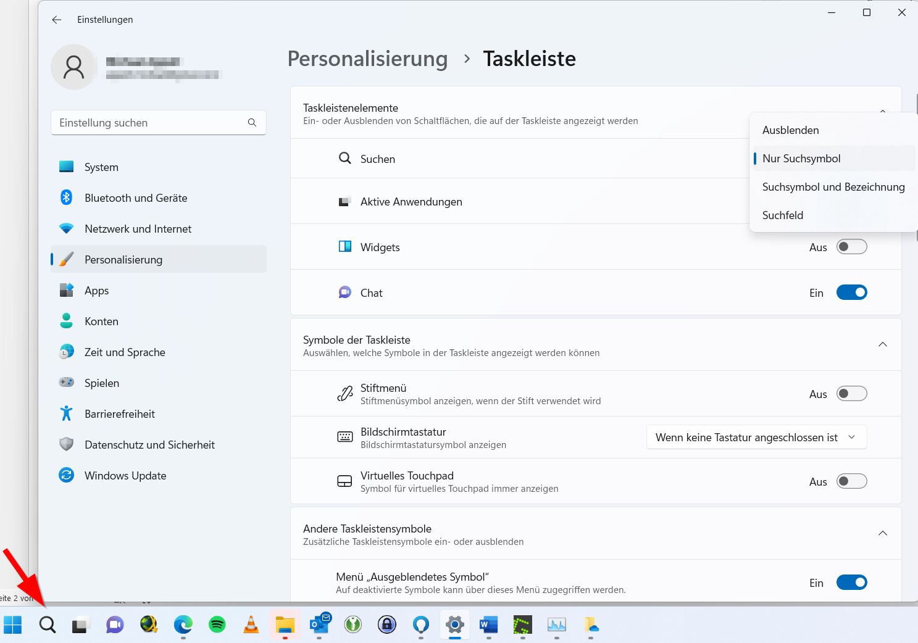The height and width of the screenshot is (643, 918).
Task: Select Nur Suchsymbol option
Action: (x=833, y=159)
